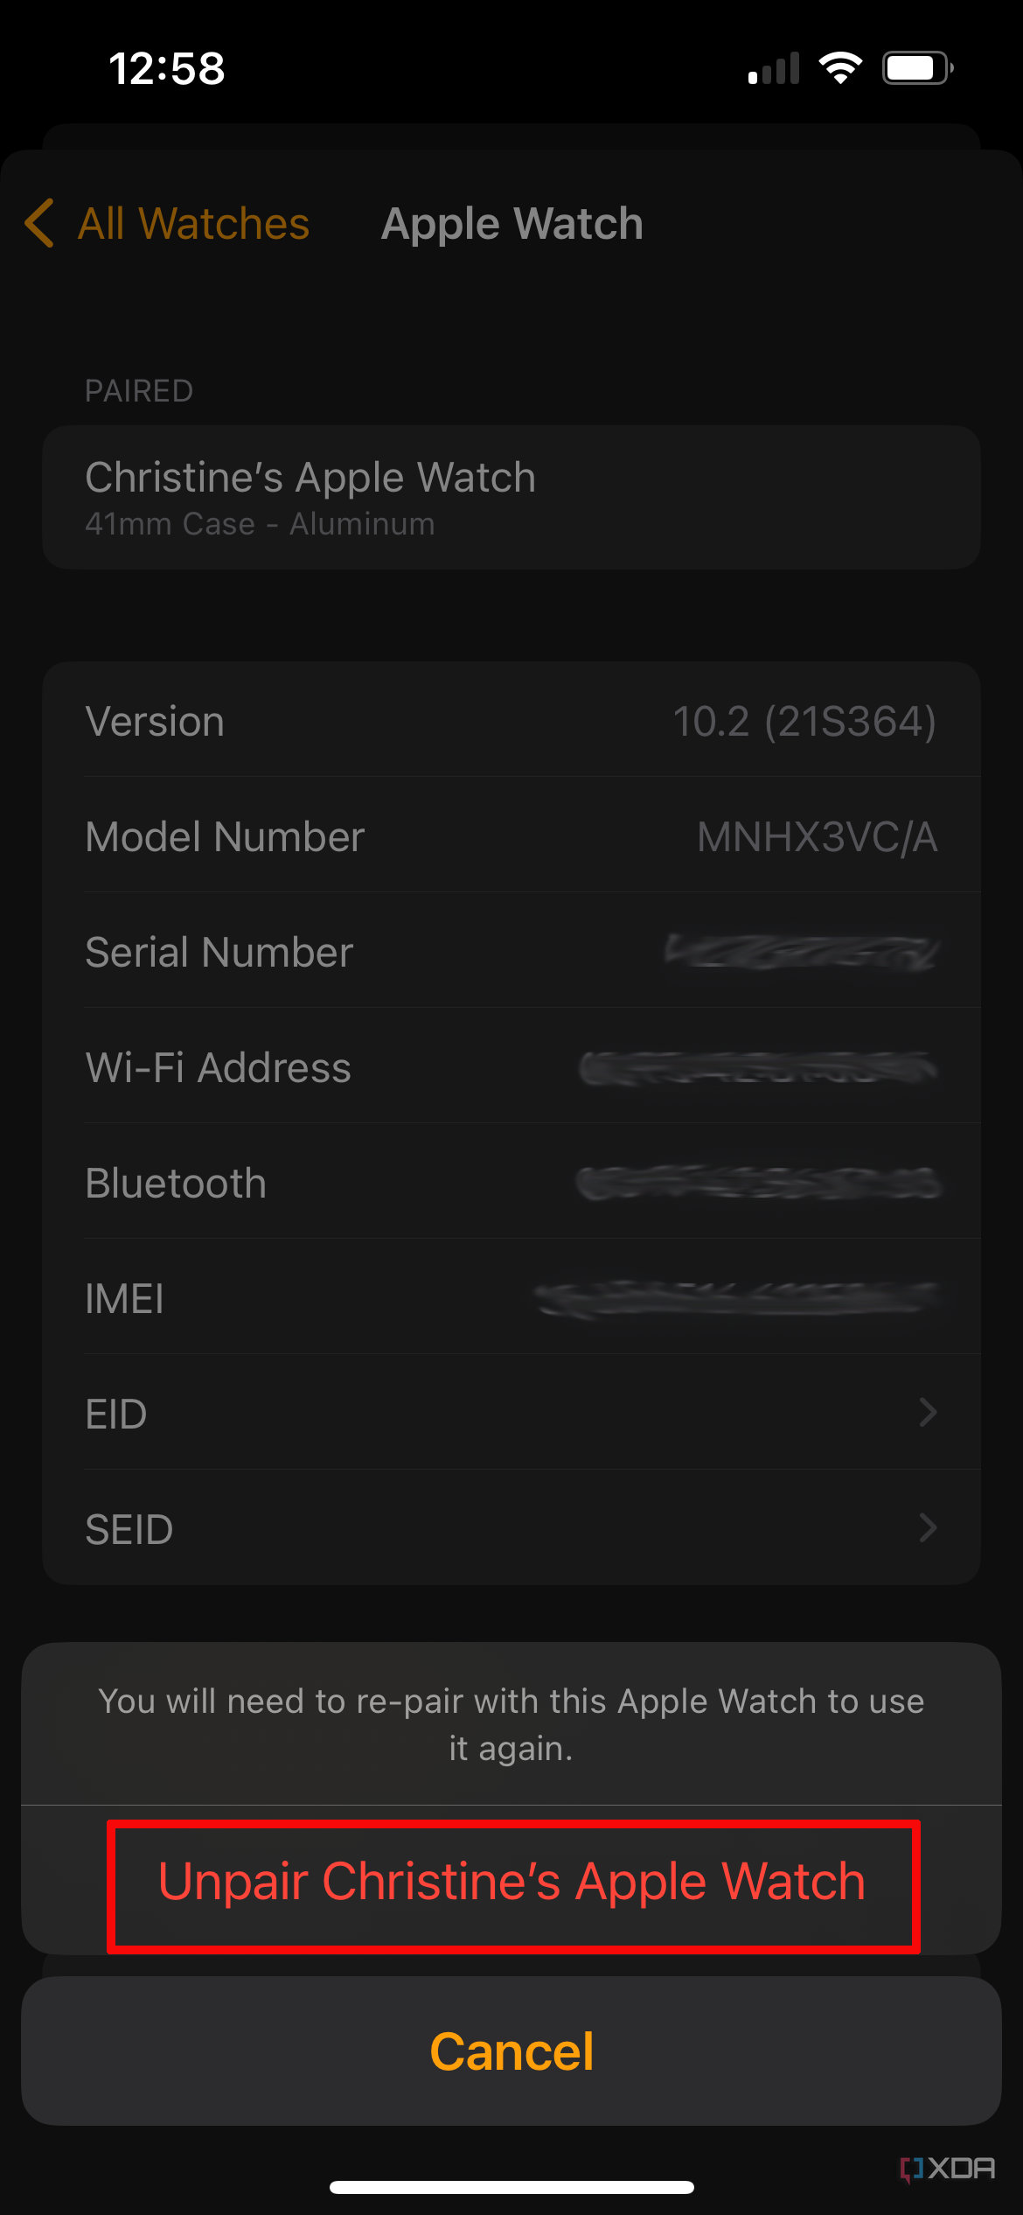Open Christine's Apple Watch paired device entry
Viewport: 1023px width, 2215px height.
pos(511,497)
